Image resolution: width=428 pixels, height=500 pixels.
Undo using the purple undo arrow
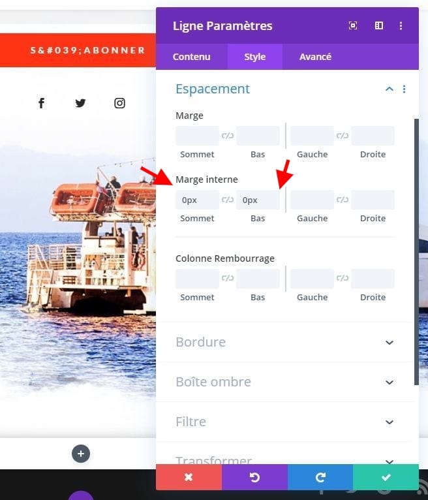(254, 477)
